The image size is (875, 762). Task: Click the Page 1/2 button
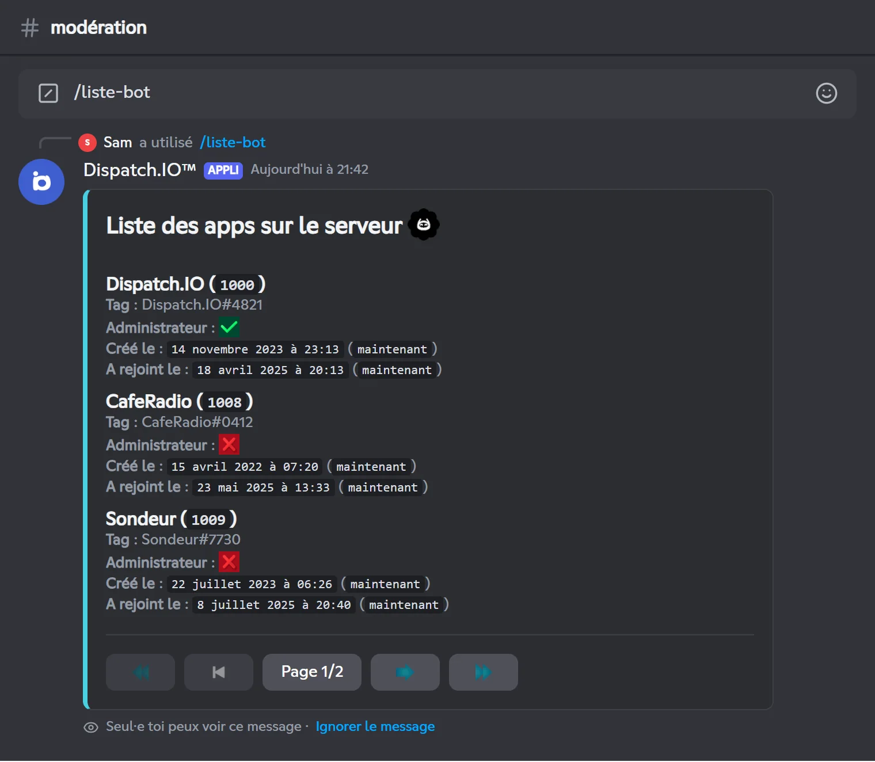point(312,672)
